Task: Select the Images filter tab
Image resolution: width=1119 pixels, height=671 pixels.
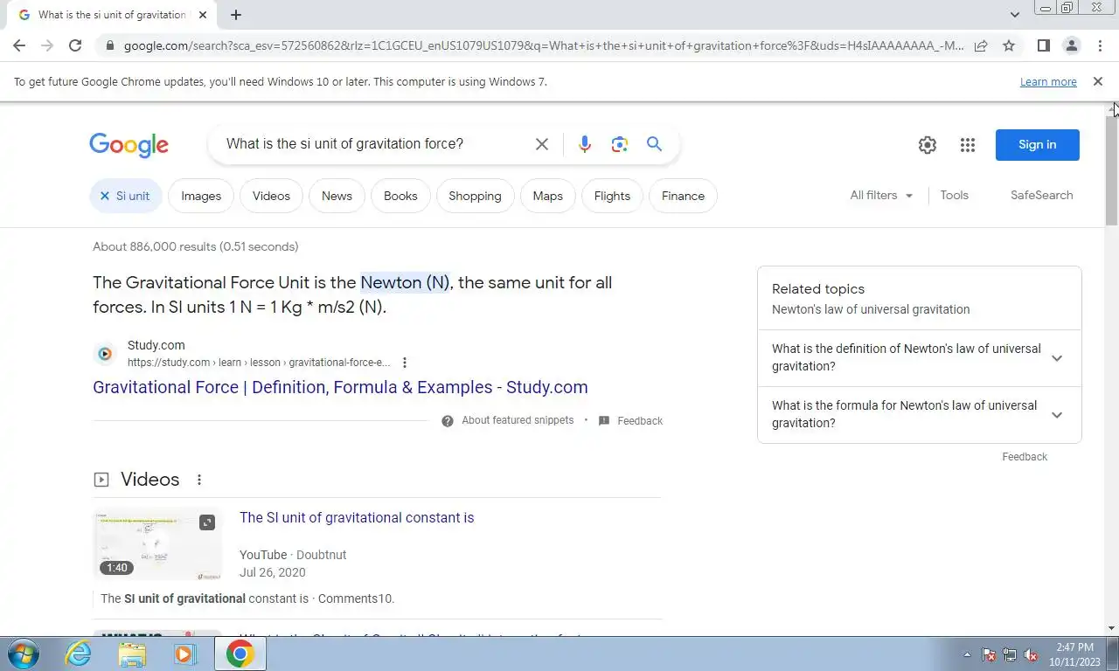Action: point(201,196)
